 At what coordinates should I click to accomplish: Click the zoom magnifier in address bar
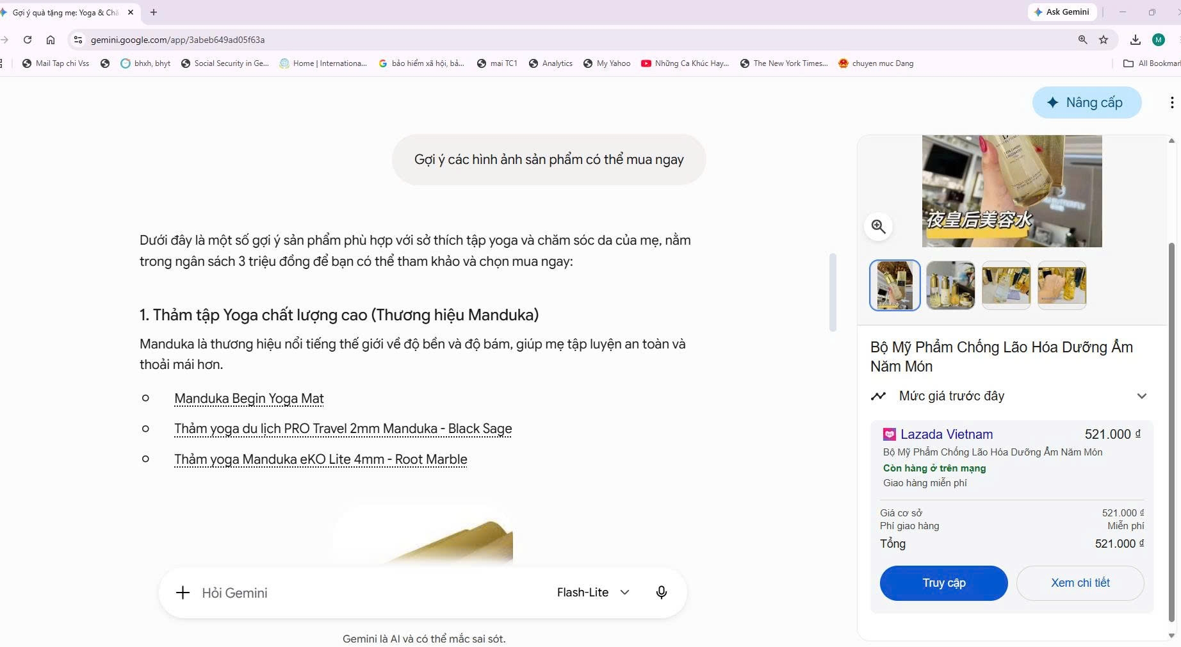[1082, 40]
